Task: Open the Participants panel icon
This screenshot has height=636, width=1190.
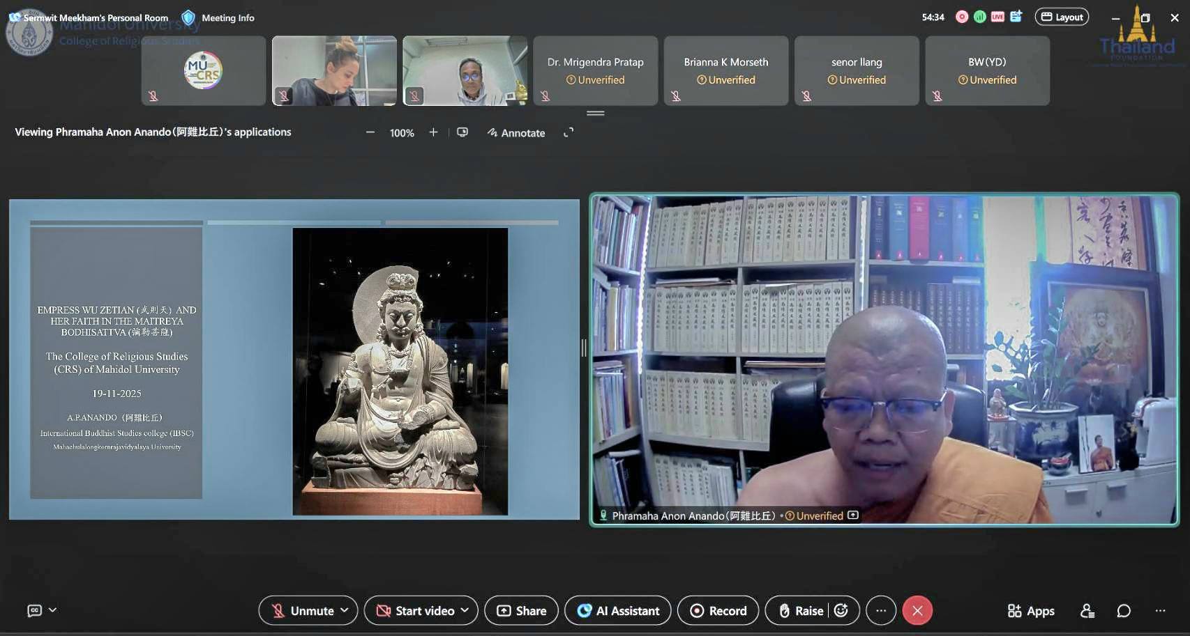Action: (x=1087, y=611)
